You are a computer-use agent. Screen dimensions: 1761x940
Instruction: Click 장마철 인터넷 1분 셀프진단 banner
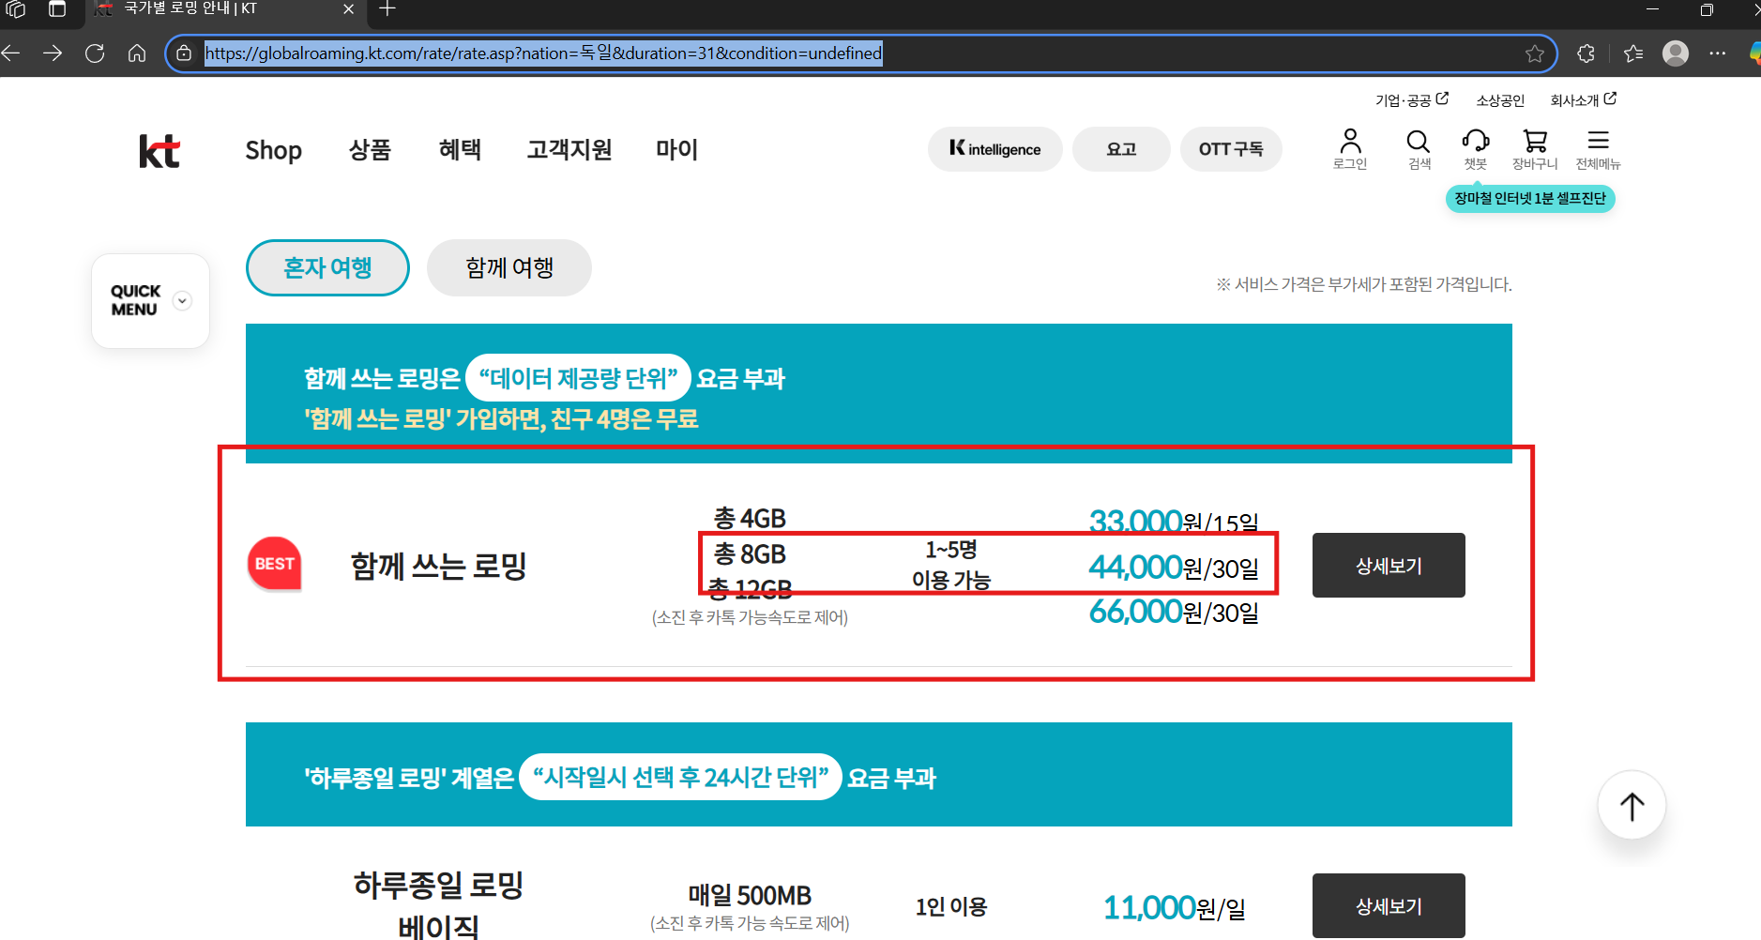(x=1530, y=199)
